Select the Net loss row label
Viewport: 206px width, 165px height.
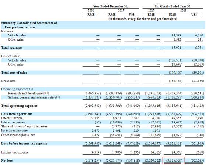coord(7,161)
